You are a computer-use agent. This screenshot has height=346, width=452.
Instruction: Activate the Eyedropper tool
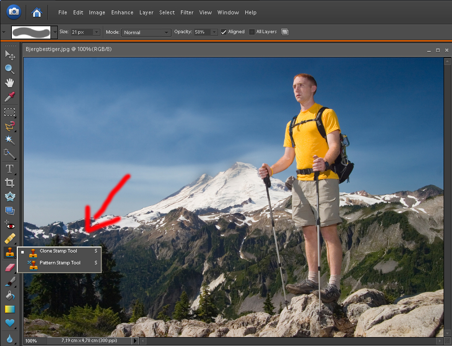coord(10,97)
